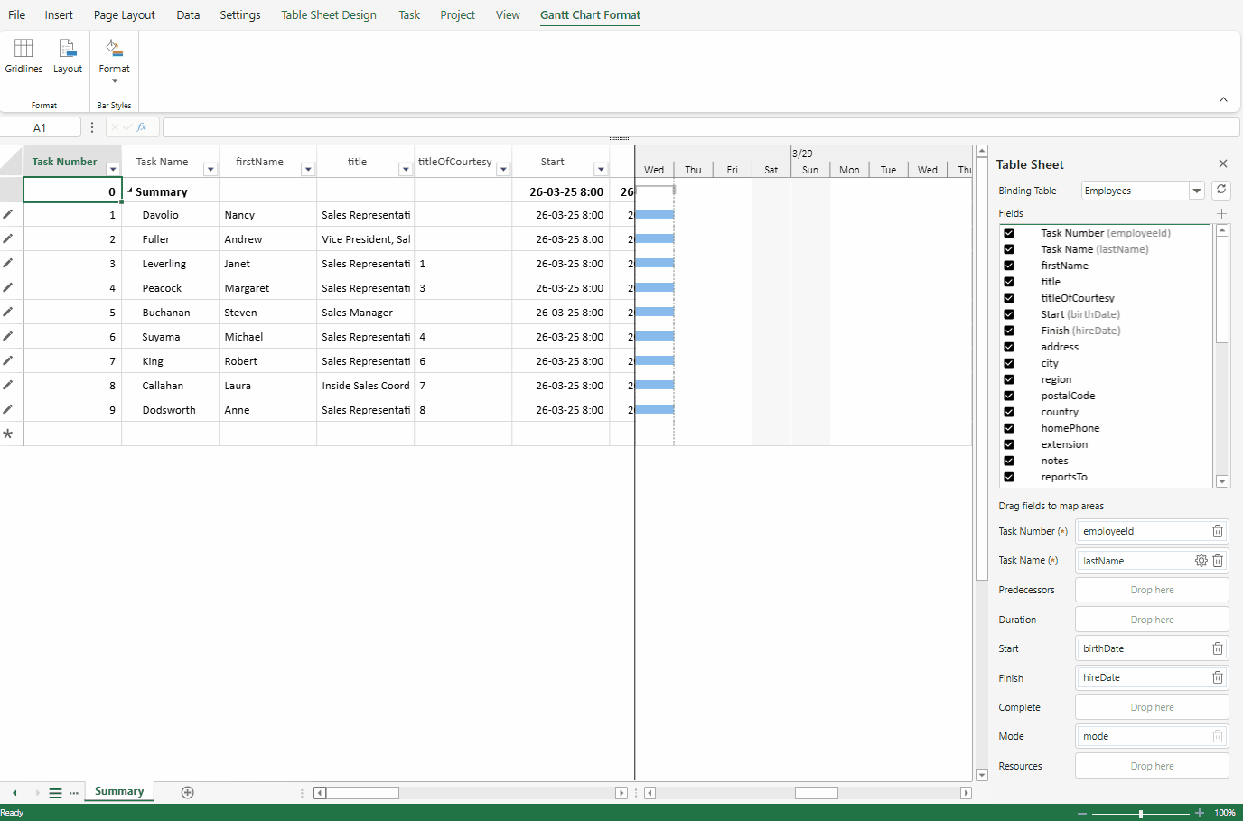Switch to the Project ribbon tab

(x=458, y=14)
